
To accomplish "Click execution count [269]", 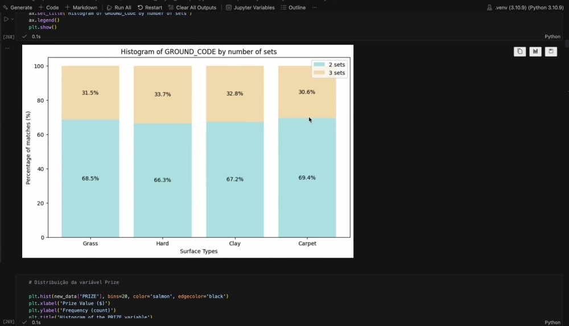I will tap(9, 321).
